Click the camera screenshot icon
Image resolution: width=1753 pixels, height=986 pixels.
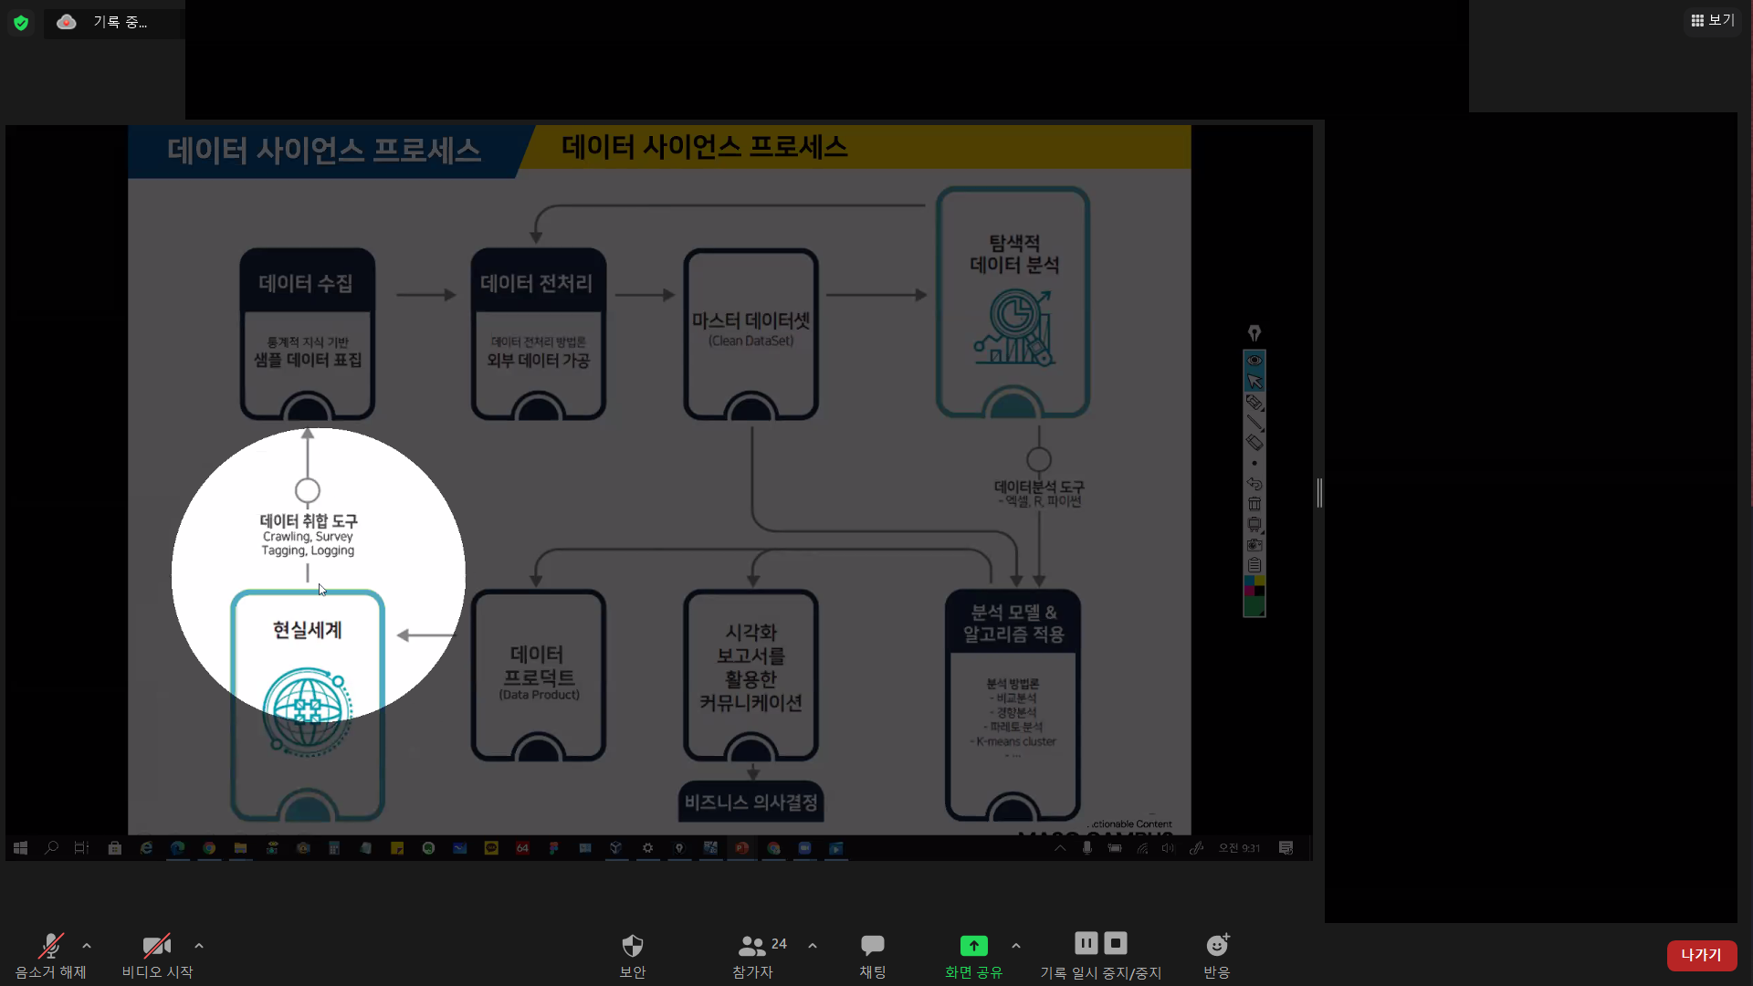tap(1254, 545)
